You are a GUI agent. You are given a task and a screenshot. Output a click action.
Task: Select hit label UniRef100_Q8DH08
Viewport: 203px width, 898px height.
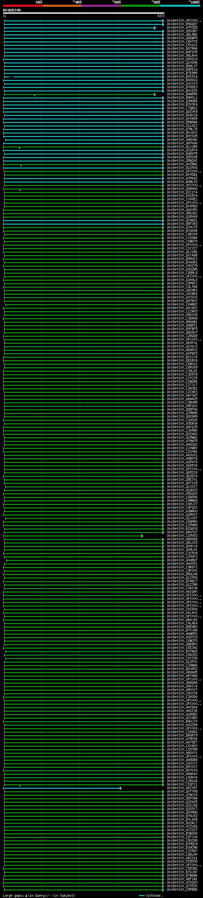click(182, 189)
